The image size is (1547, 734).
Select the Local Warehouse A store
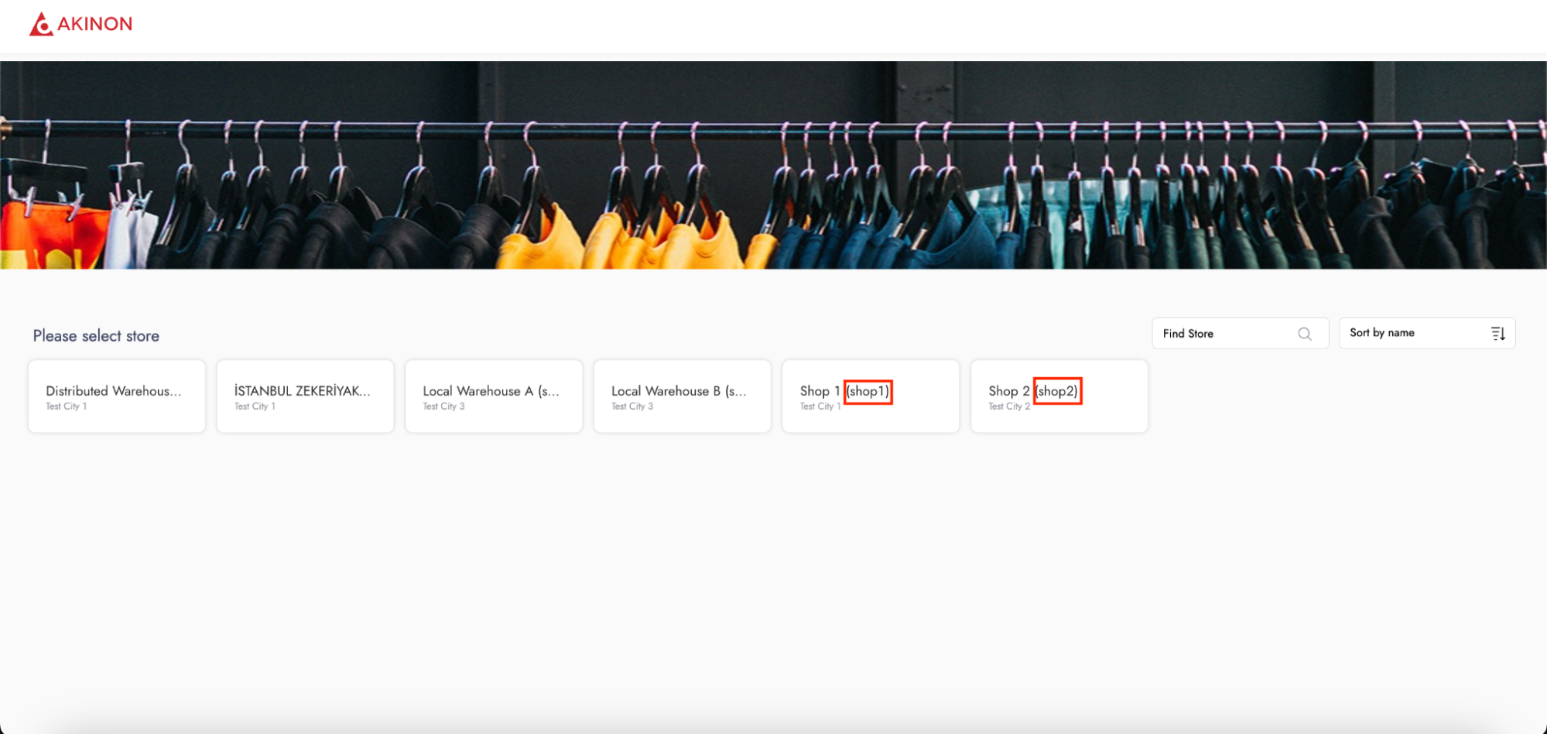(494, 396)
